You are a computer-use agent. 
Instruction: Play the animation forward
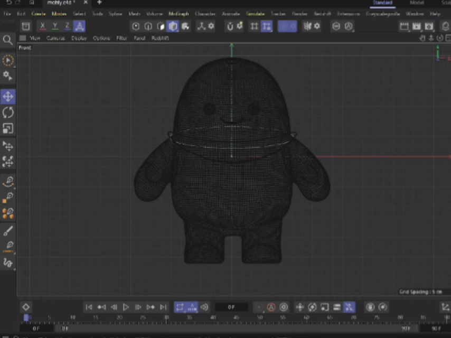tap(126, 307)
